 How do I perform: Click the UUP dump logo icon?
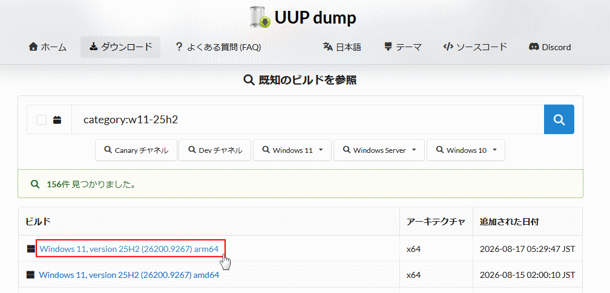260,17
